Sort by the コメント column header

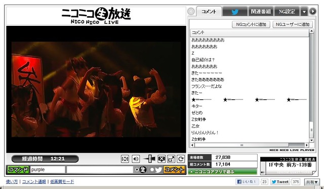pos(250,32)
